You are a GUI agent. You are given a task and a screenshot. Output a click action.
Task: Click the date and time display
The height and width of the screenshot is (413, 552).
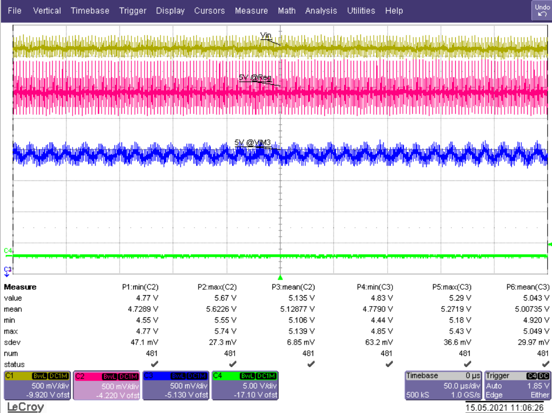click(x=505, y=408)
